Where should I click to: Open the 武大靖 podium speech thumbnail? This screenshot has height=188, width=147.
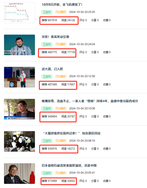(20, 77)
